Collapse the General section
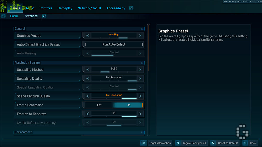 click(143, 29)
